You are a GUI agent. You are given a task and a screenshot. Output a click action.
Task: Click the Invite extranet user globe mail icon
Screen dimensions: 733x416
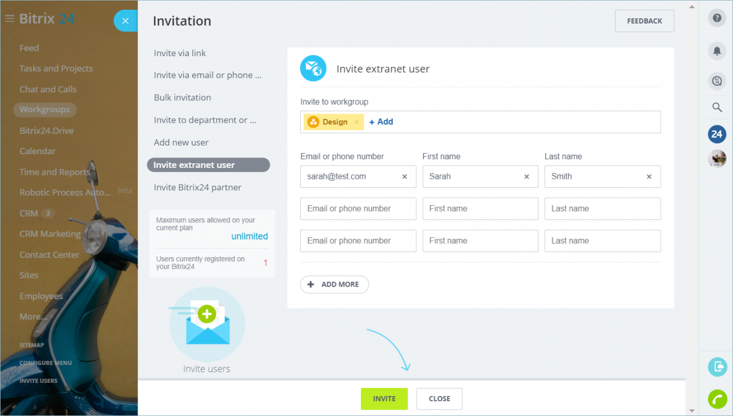[313, 69]
